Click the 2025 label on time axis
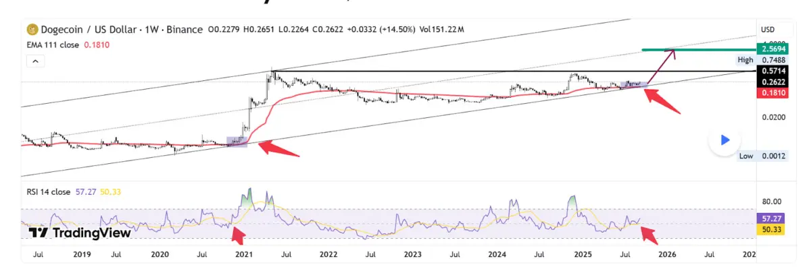Screen dimensions: 811x267 [583, 255]
